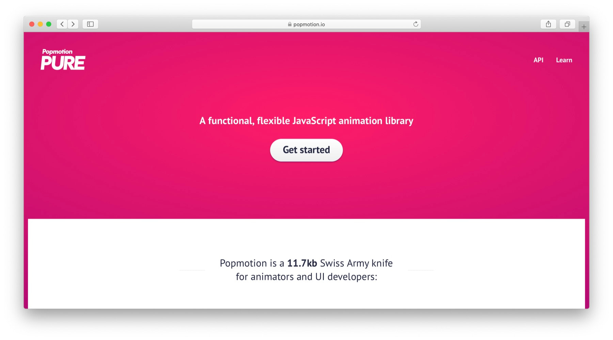613x340 pixels.
Task: Minimize the window with yellow button
Action: point(40,24)
